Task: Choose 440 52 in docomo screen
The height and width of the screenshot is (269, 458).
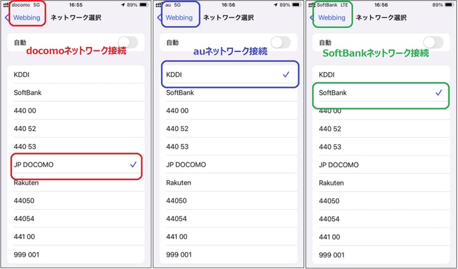Action: 76,128
